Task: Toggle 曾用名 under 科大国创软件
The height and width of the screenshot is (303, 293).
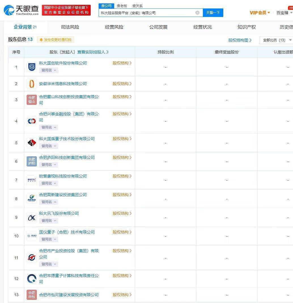Action: (x=48, y=70)
